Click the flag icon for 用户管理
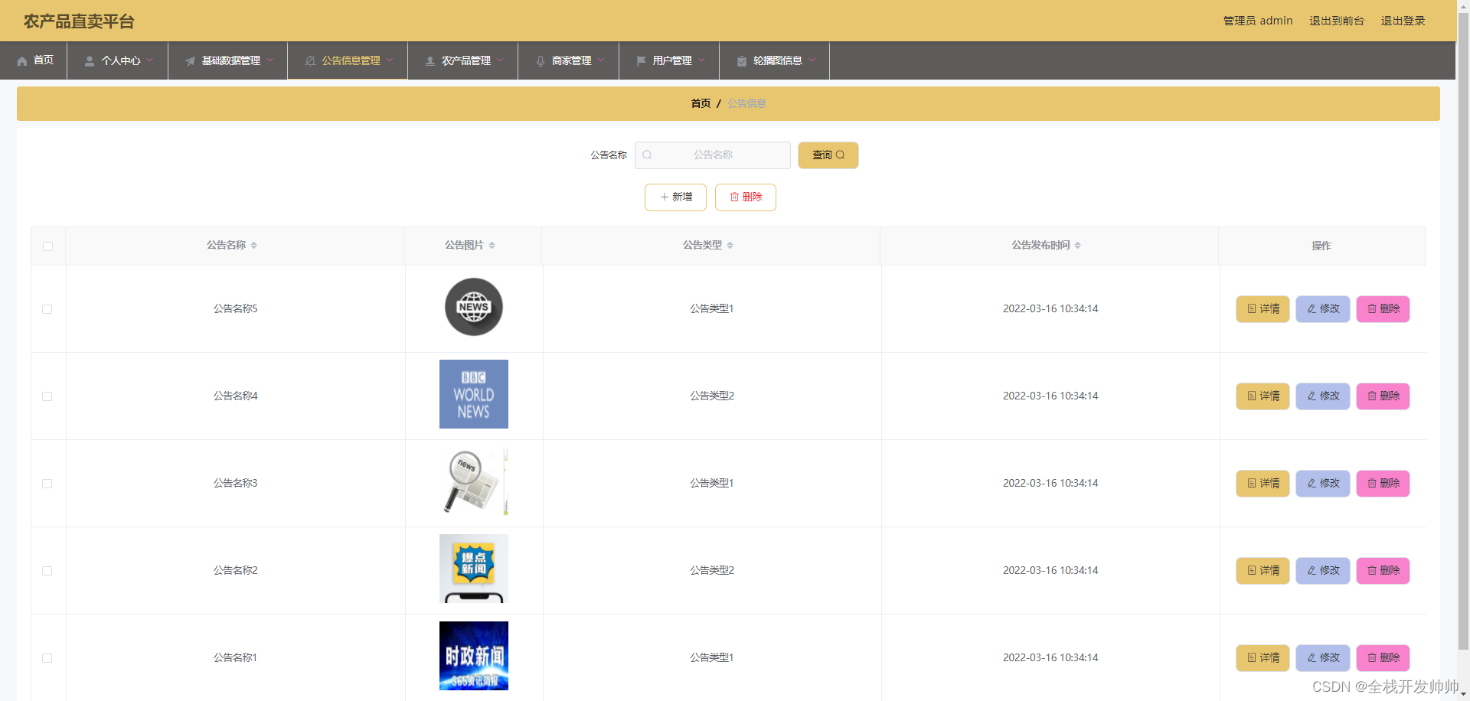This screenshot has width=1470, height=701. pos(641,61)
